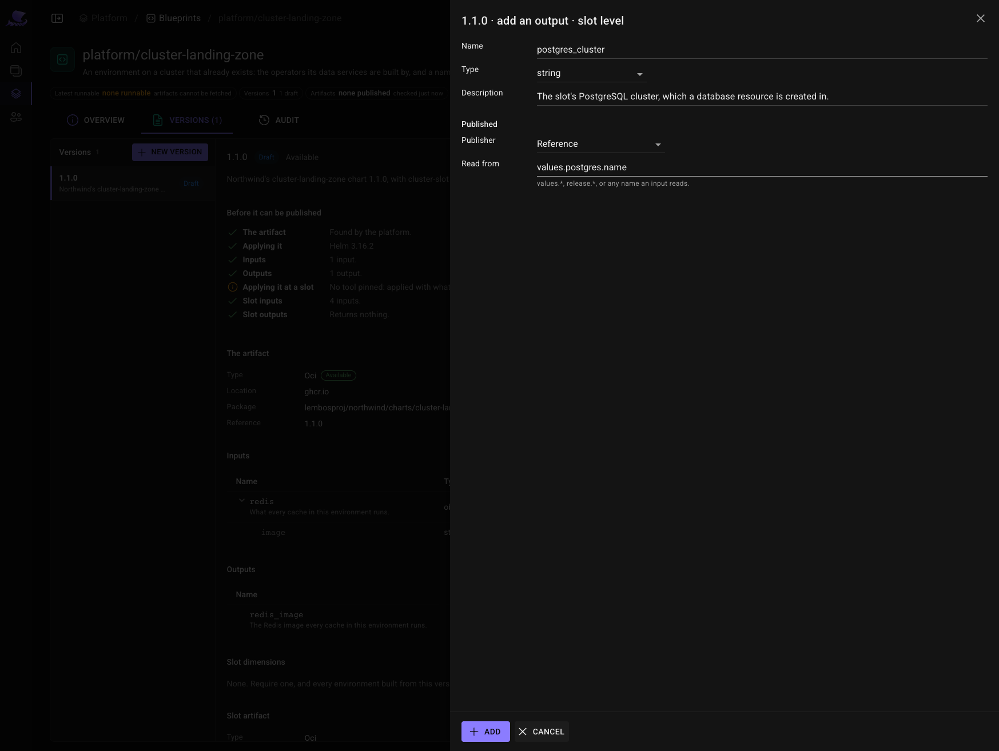
Task: Click the New Version button
Action: pos(170,152)
